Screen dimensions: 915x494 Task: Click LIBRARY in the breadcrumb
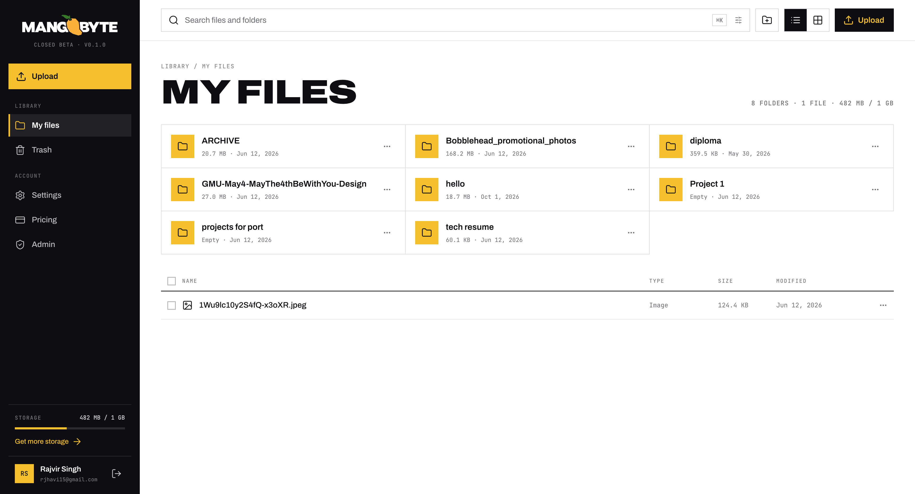175,66
